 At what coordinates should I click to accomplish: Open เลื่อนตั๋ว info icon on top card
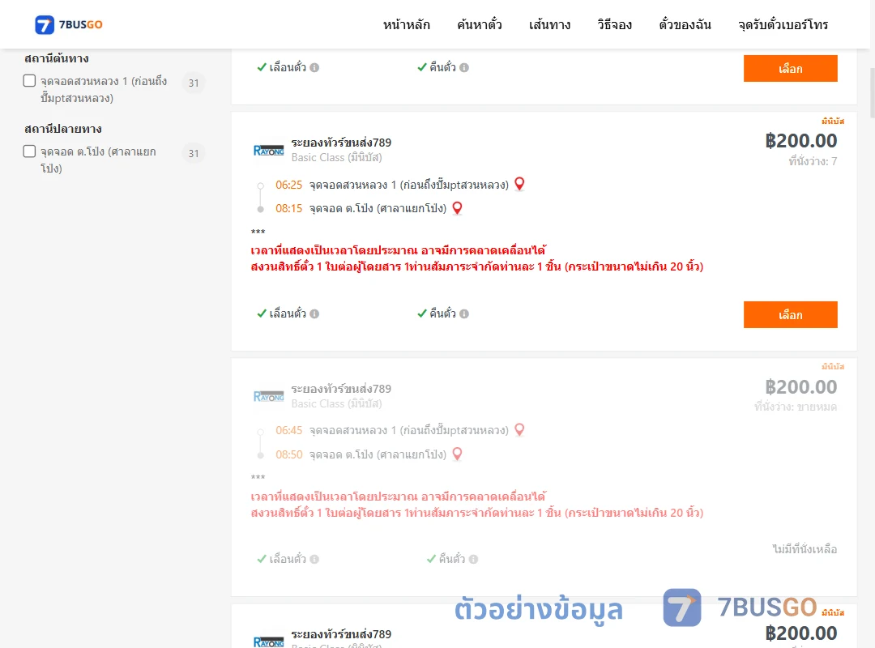(x=314, y=67)
